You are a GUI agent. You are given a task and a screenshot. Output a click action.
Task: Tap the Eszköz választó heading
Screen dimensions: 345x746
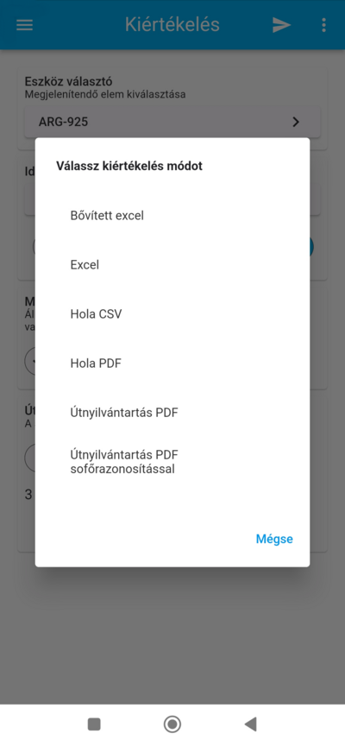tap(68, 81)
